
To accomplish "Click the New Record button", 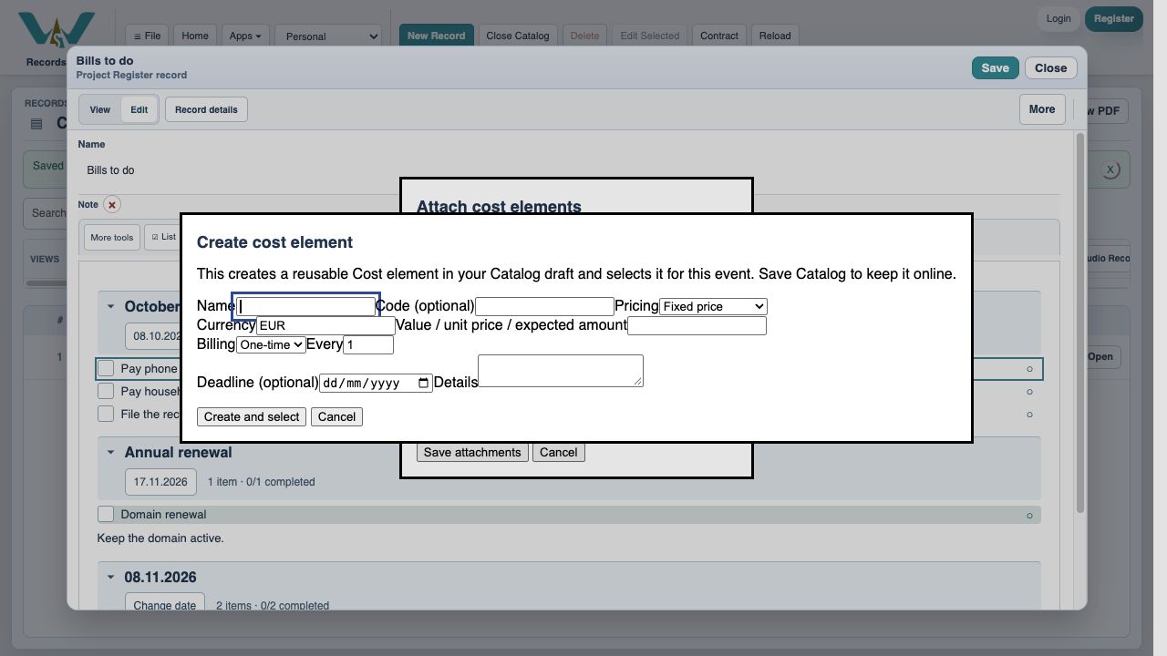I will click(436, 36).
